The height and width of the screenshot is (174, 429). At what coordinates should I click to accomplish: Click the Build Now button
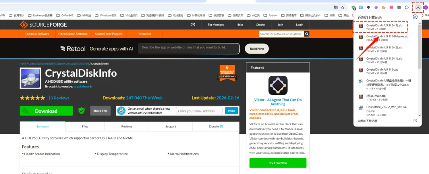point(257,49)
